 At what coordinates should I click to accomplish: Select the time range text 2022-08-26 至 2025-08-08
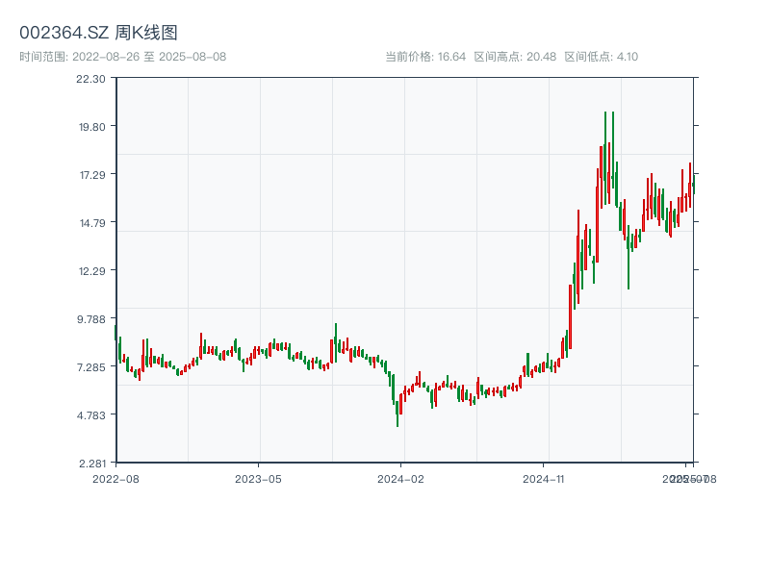[x=149, y=57]
